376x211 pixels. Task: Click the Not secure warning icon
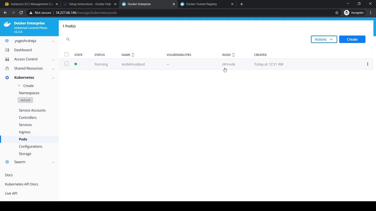pos(31,13)
